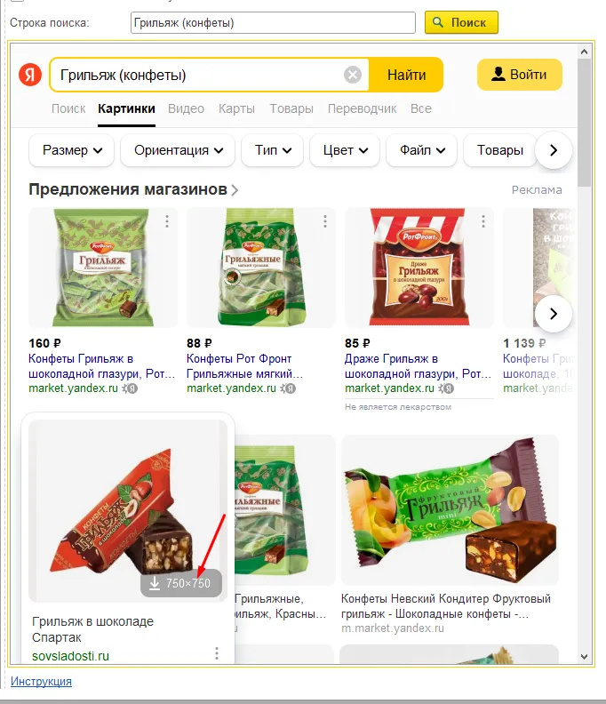Open options for Грильяж Спартак card
Viewport: 606px width, 704px height.
pyautogui.click(x=216, y=653)
